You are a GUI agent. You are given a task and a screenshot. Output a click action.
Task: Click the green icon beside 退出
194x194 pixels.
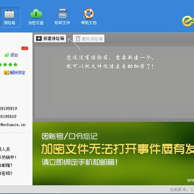click(6, 55)
